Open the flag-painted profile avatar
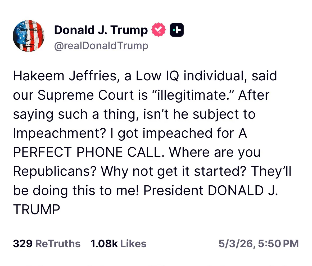Screen dimensions: 312x266 coord(29,36)
